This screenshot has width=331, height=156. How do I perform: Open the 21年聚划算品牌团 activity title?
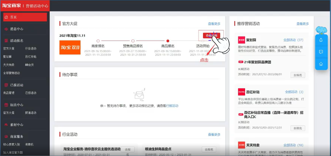tap(257, 62)
